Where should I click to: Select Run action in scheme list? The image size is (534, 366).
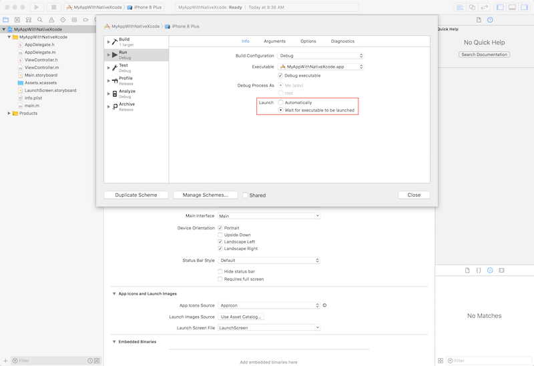pyautogui.click(x=136, y=55)
